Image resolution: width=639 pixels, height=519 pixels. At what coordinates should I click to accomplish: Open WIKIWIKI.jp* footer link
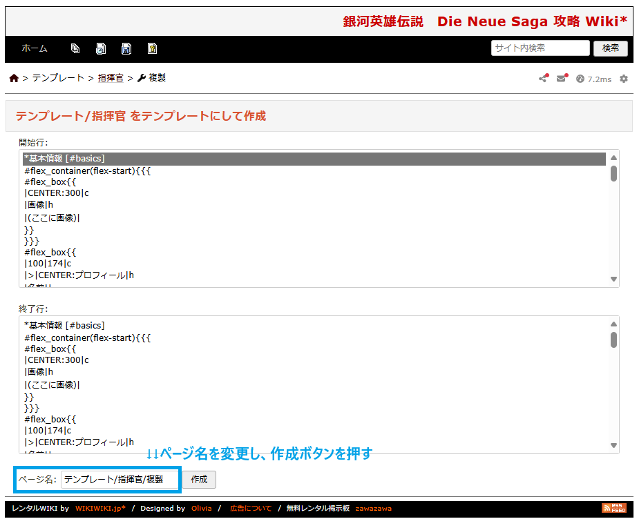click(100, 508)
